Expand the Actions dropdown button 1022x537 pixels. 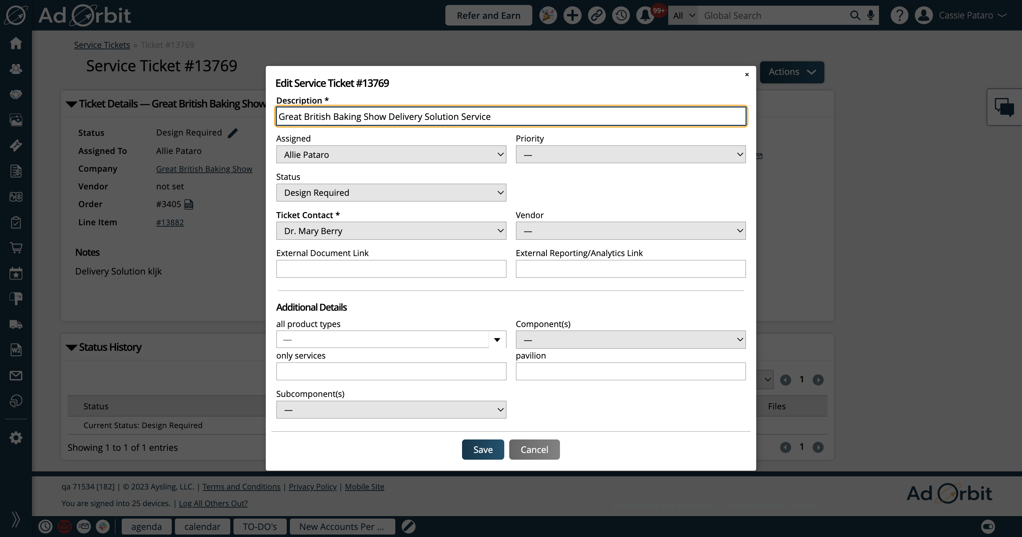click(x=792, y=72)
